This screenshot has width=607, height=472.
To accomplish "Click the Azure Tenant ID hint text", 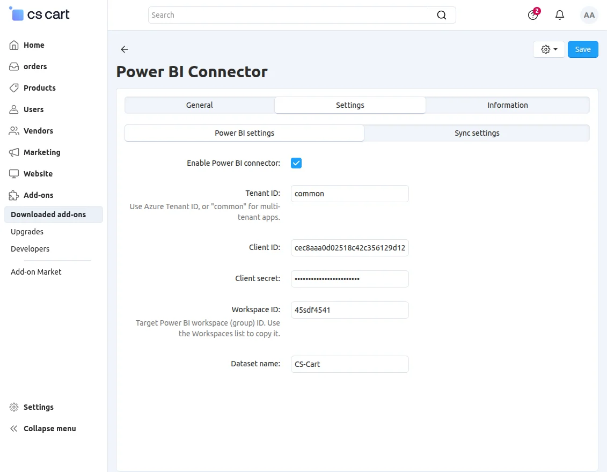I will coord(205,212).
